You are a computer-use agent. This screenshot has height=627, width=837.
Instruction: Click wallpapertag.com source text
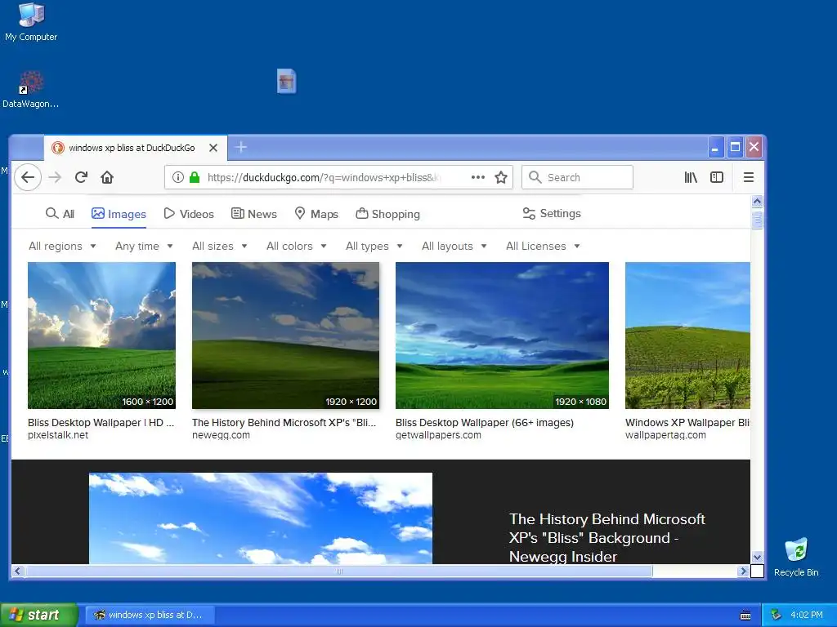click(665, 435)
